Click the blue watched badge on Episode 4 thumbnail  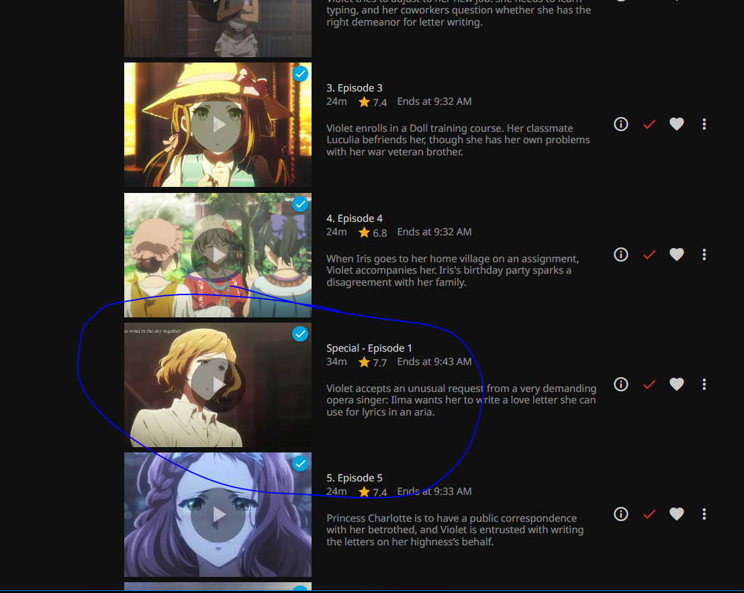click(x=300, y=204)
